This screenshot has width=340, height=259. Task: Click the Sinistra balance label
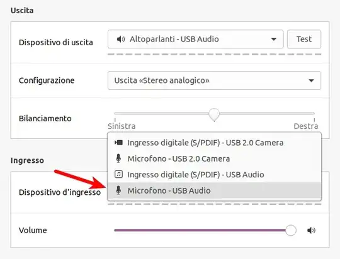(x=122, y=126)
